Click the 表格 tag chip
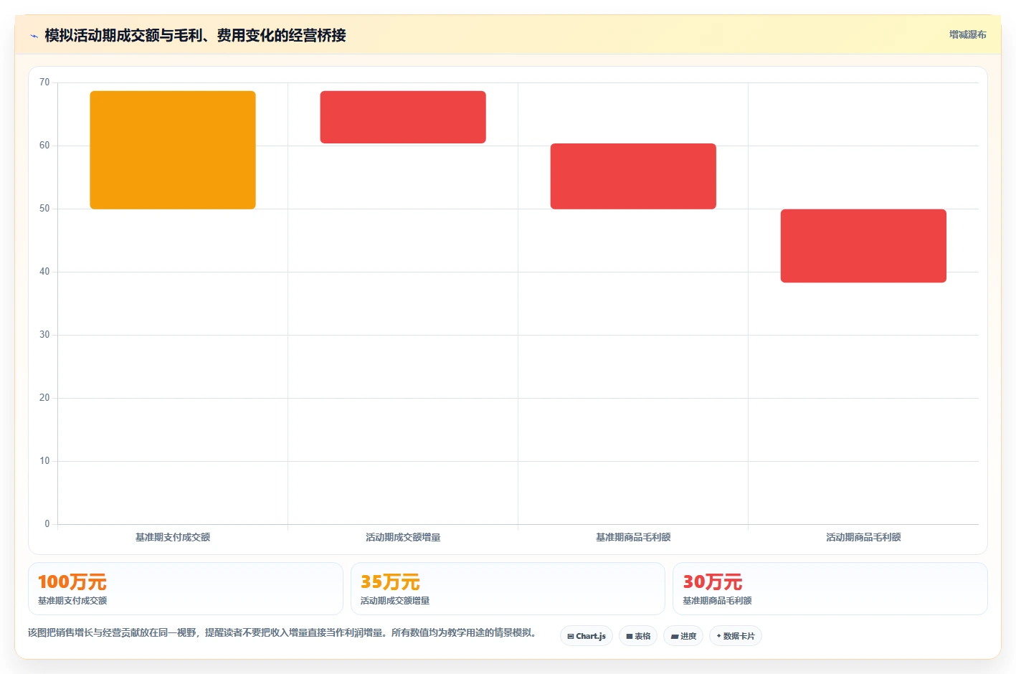Image resolution: width=1016 pixels, height=674 pixels. pos(638,636)
